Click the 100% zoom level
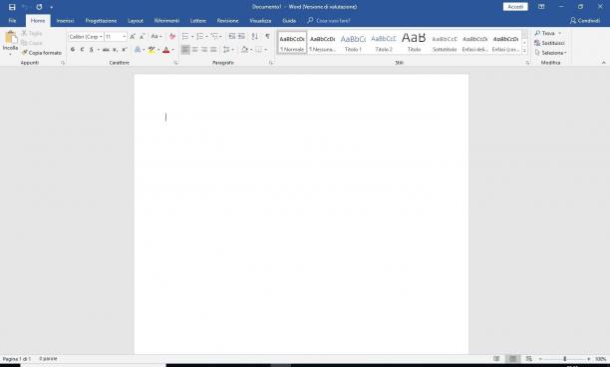 tap(600, 359)
